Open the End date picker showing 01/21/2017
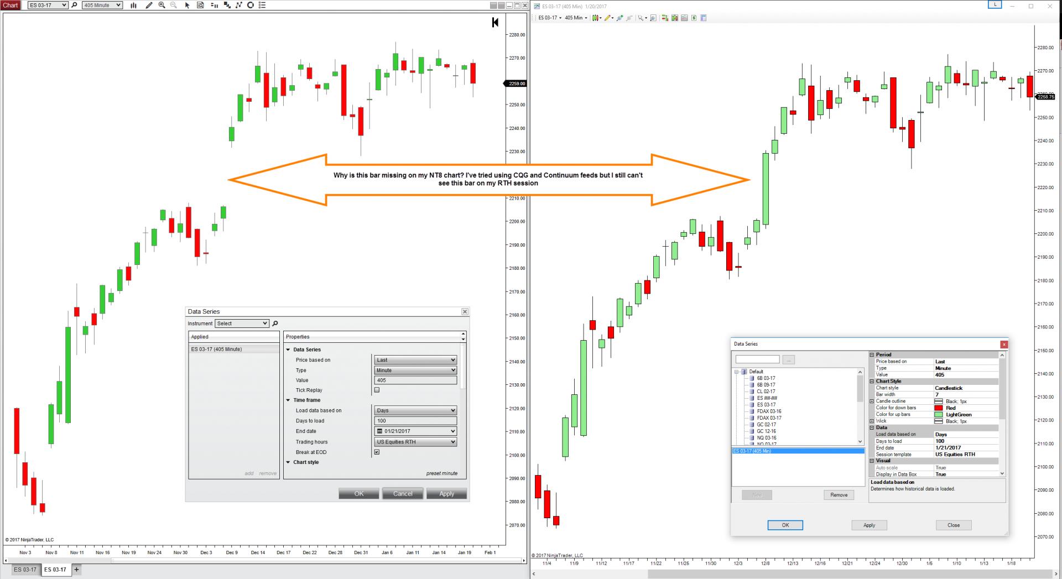The width and height of the screenshot is (1062, 579). pyautogui.click(x=415, y=431)
